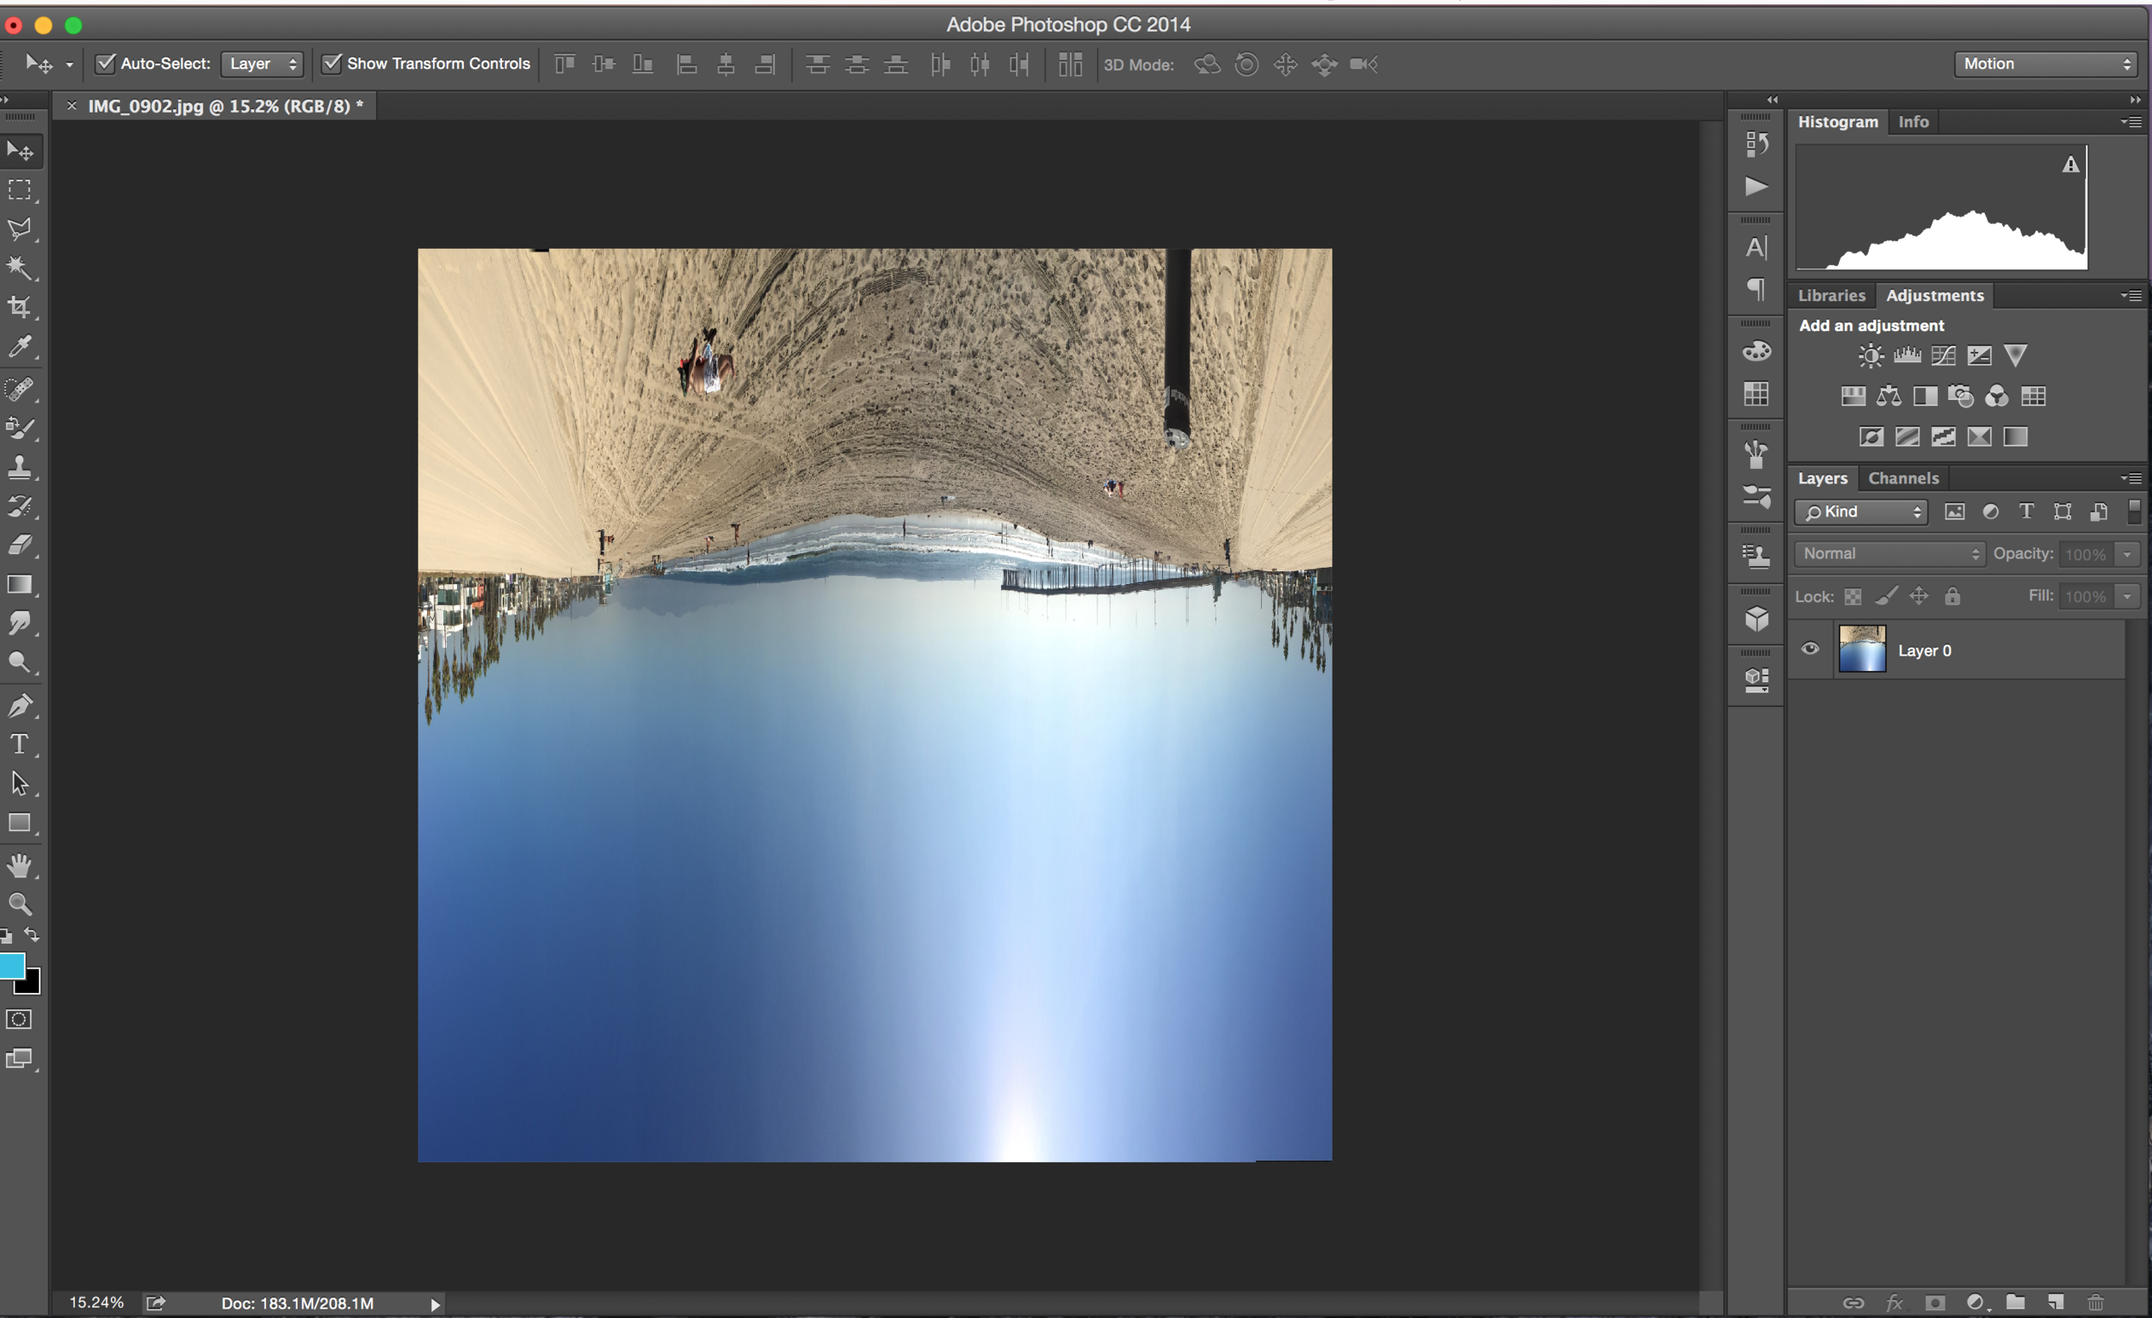
Task: Click the histogram cached data warning
Action: (2071, 164)
